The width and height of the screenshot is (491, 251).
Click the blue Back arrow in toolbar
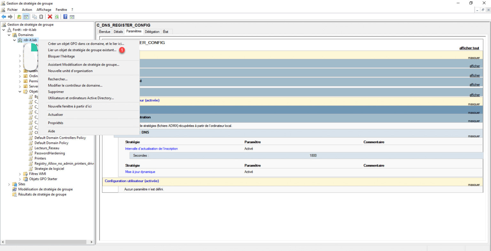pos(4,17)
